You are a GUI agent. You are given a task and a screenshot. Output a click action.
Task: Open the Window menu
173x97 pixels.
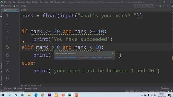pyautogui.click(x=57, y=2)
